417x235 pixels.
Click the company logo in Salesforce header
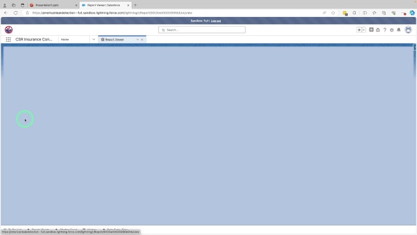tap(8, 30)
